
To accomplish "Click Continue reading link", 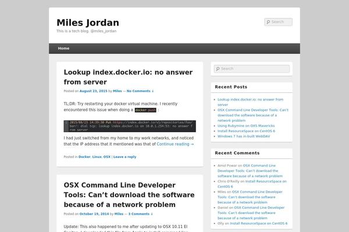I will 175,144.
